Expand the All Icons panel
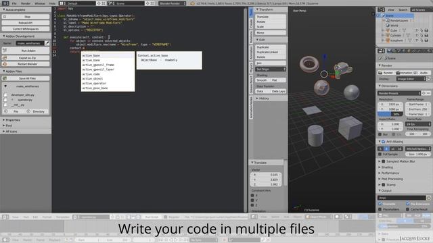 point(4,132)
